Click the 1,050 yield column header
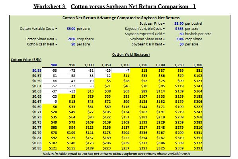This screenshot has width=238, height=159. pos(106,65)
